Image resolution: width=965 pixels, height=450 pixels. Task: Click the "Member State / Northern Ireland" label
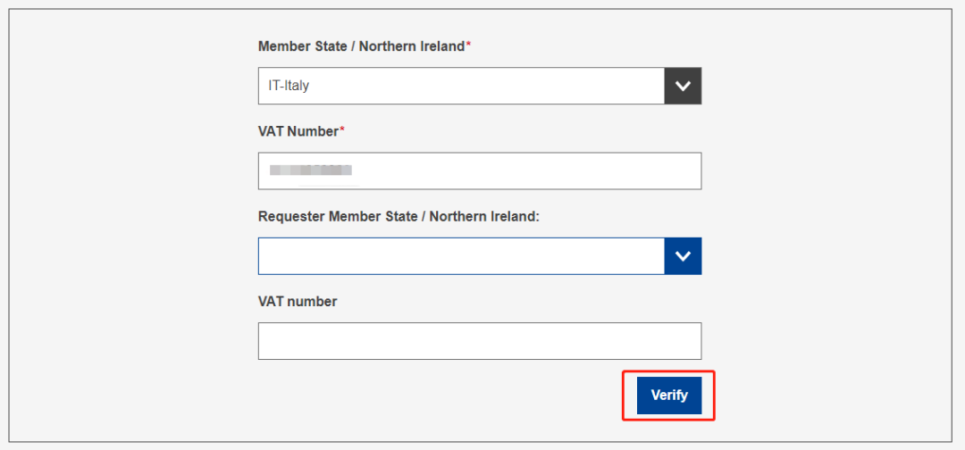[x=361, y=46]
